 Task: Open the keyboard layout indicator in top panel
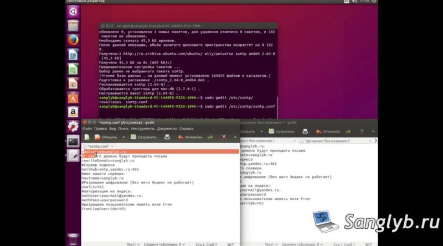[x=347, y=2]
